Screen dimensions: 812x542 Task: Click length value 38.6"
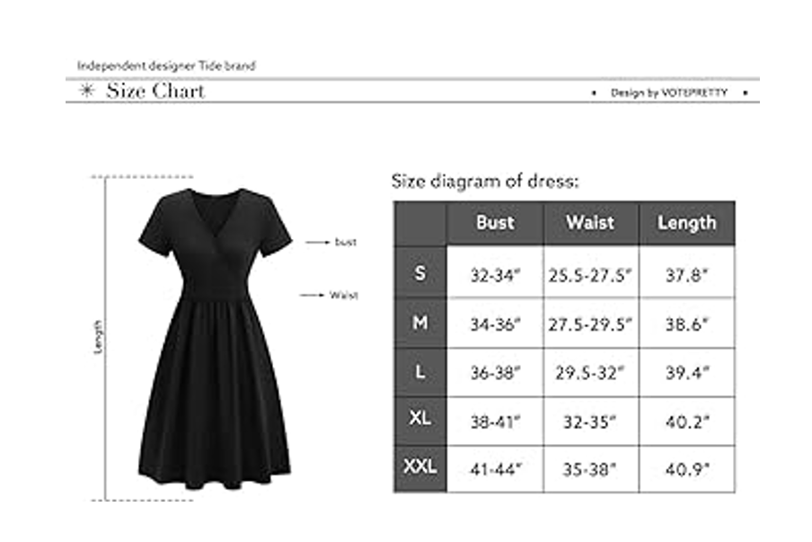tap(686, 324)
